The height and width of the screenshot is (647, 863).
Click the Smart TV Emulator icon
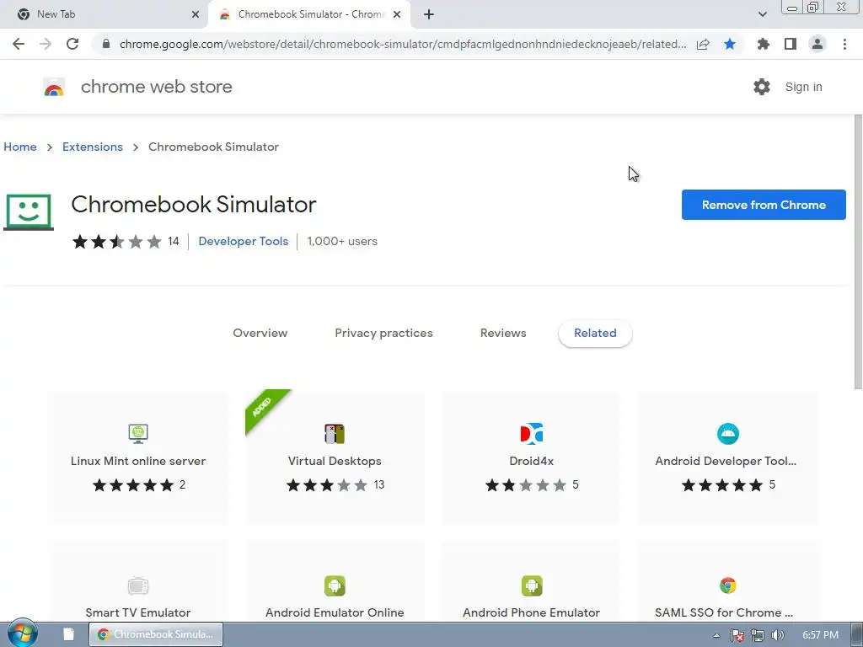pyautogui.click(x=138, y=586)
